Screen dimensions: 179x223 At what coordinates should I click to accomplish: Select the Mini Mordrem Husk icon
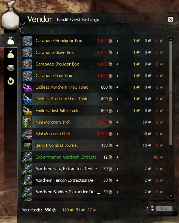27,134
